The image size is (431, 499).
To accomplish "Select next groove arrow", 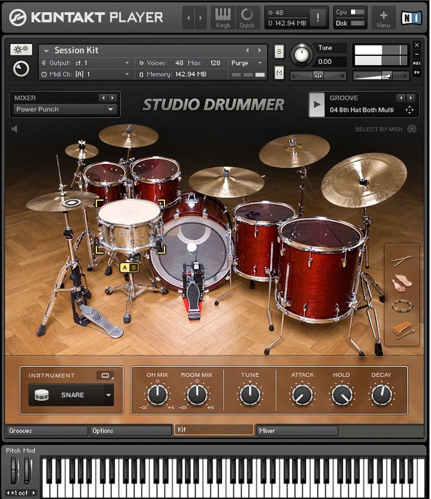I will (411, 98).
